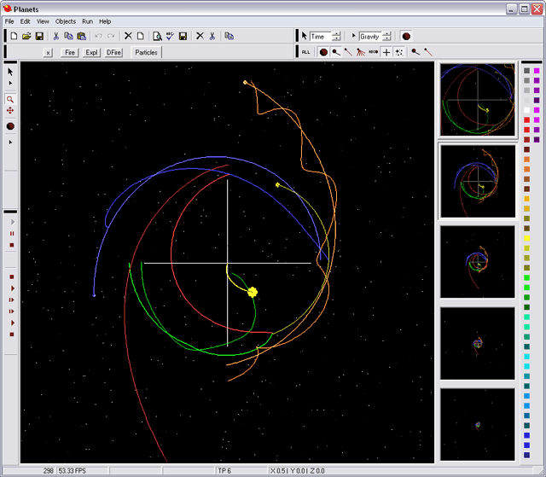Image resolution: width=546 pixels, height=477 pixels.
Task: Click the first scissors Cut icon
Action: pos(56,36)
